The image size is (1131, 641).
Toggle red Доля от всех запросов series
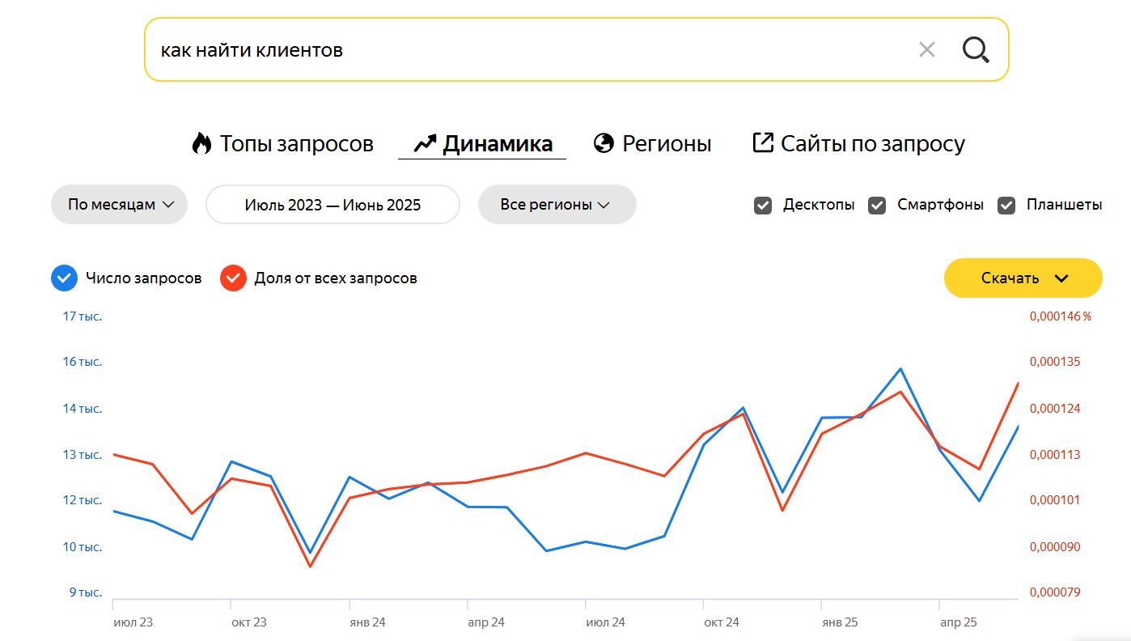233,278
